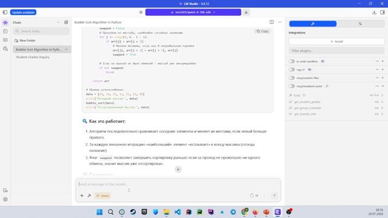388x218 pixels.
Task: Toggle the right sidebar panel icon
Action: pos(383,12)
